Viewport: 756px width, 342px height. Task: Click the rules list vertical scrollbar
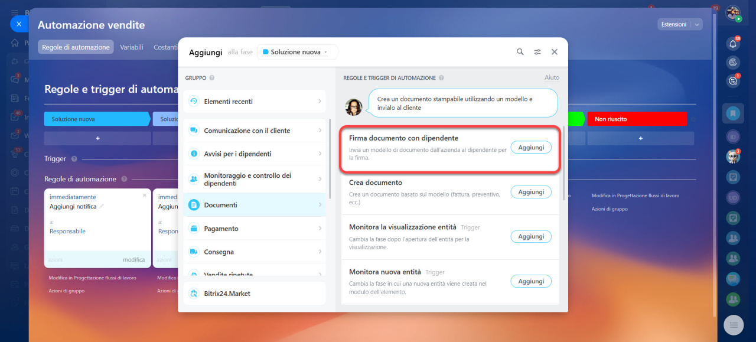pos(564,162)
